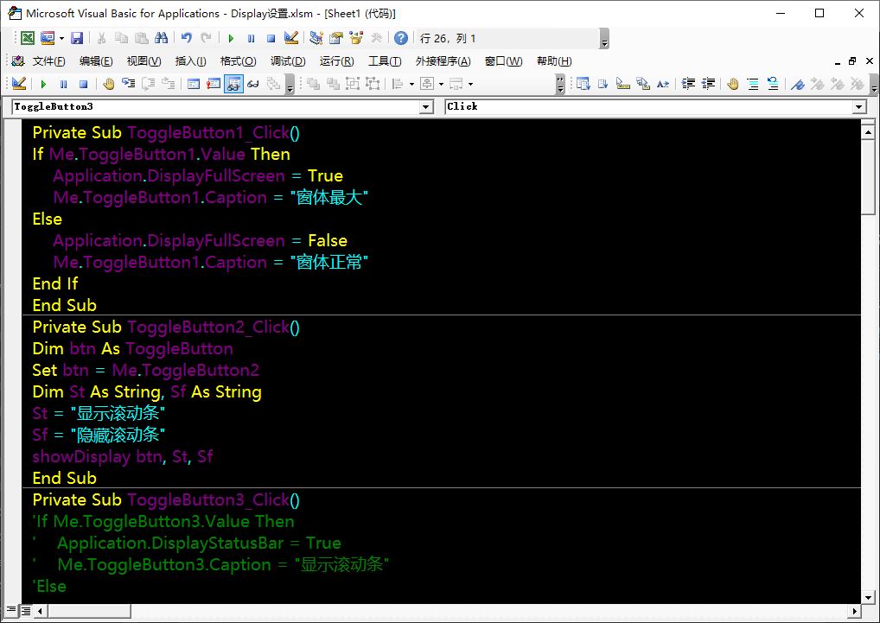Viewport: 880px width, 623px height.
Task: Open Quick Watch with the glasses icon
Action: click(253, 84)
